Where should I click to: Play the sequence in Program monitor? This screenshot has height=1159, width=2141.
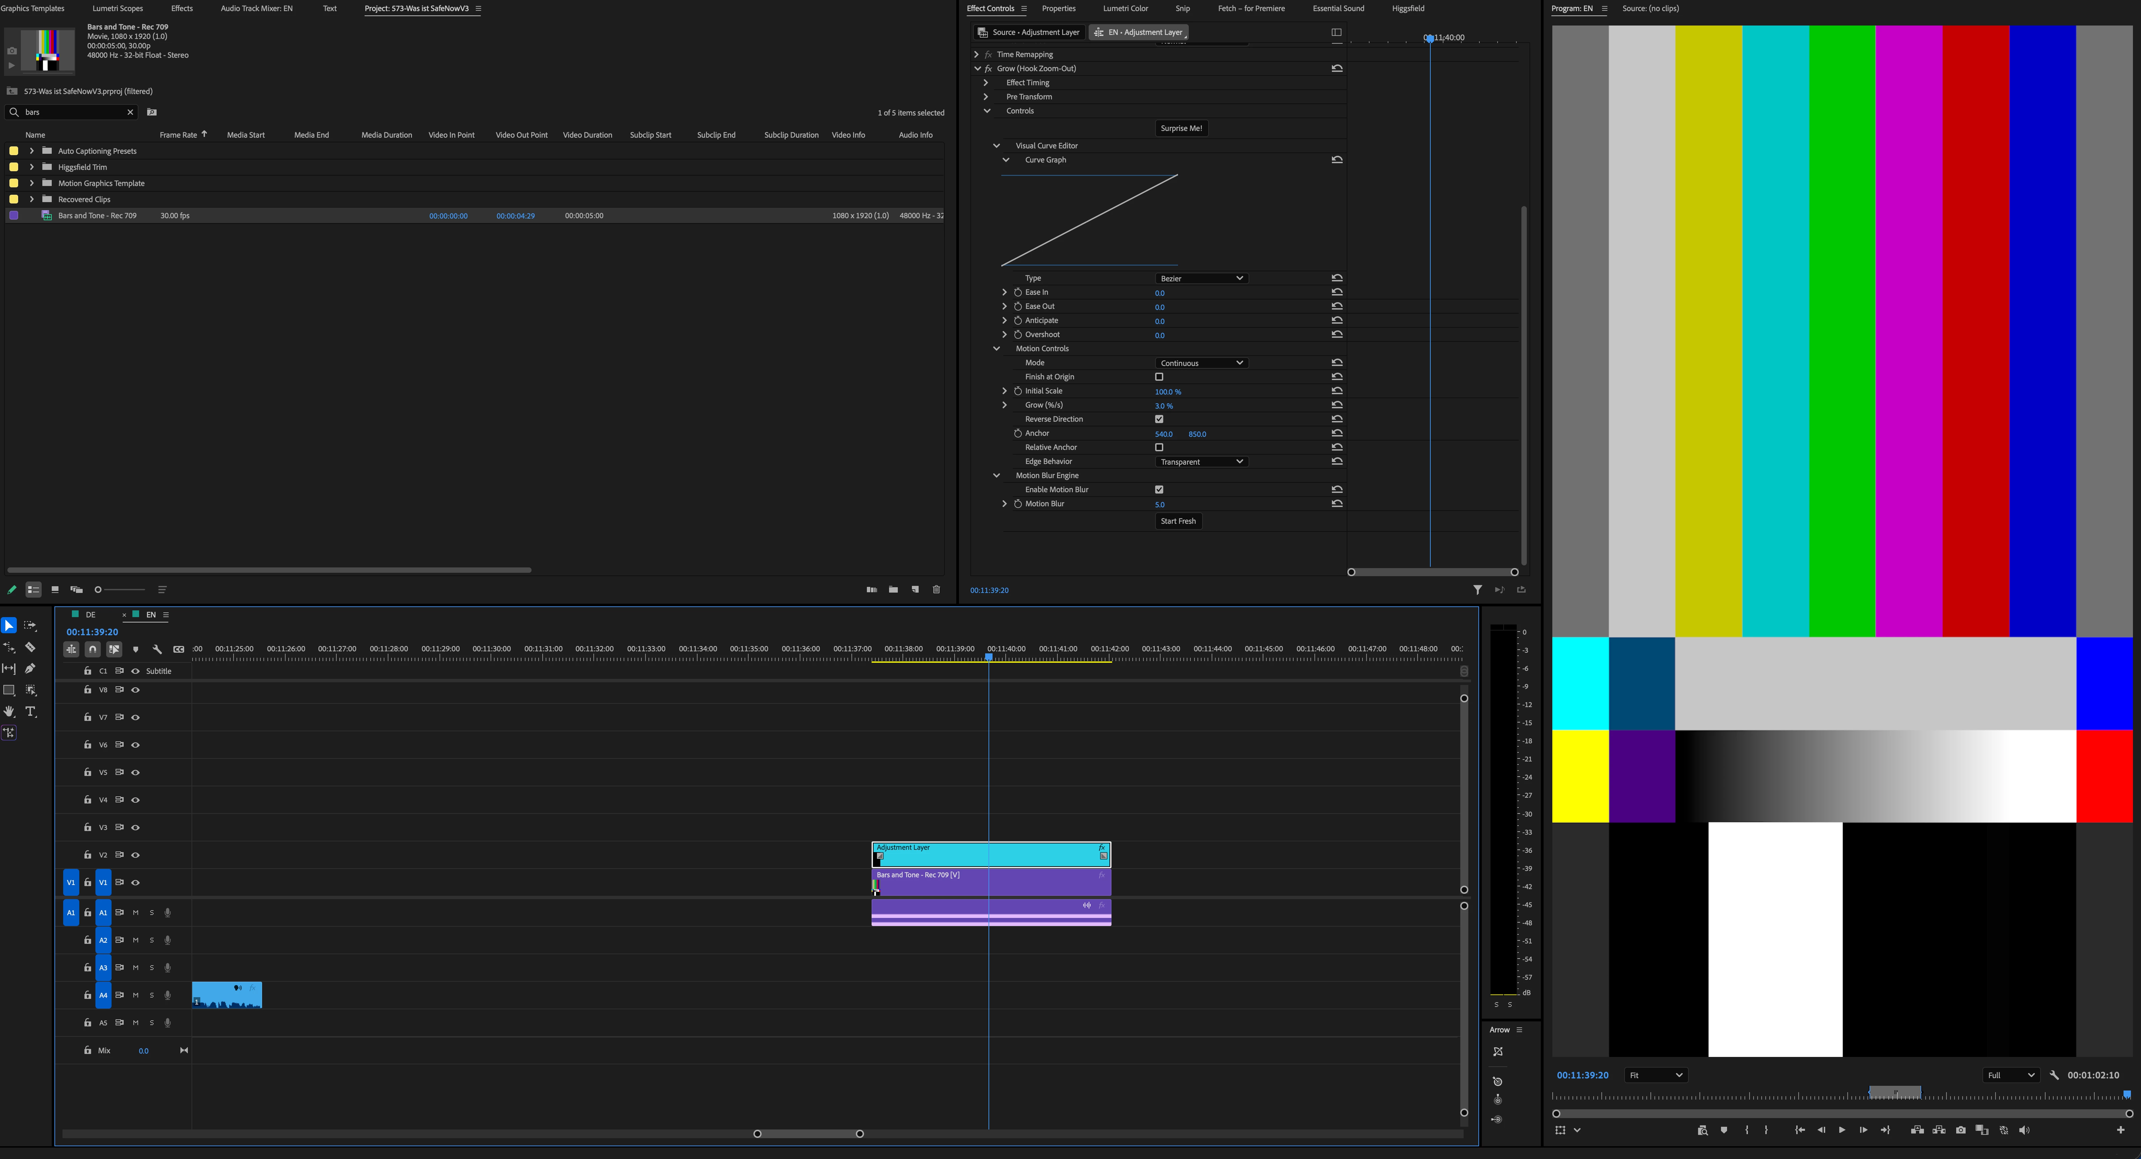(1842, 1130)
